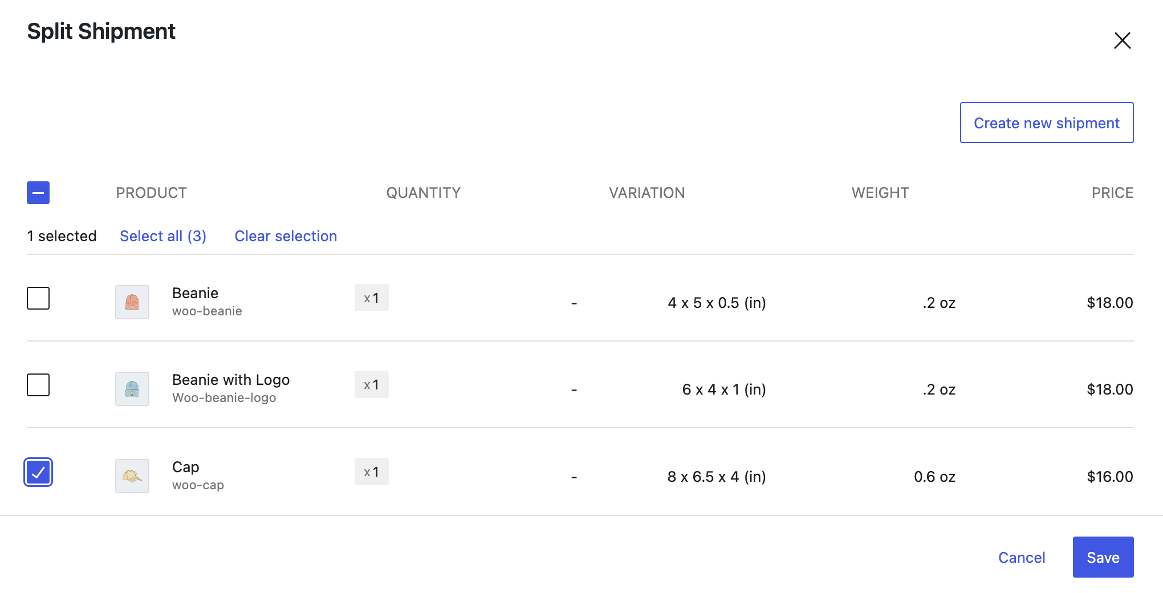Click the woo-cap SKU text
Viewport: 1163px width, 593px height.
click(x=197, y=485)
